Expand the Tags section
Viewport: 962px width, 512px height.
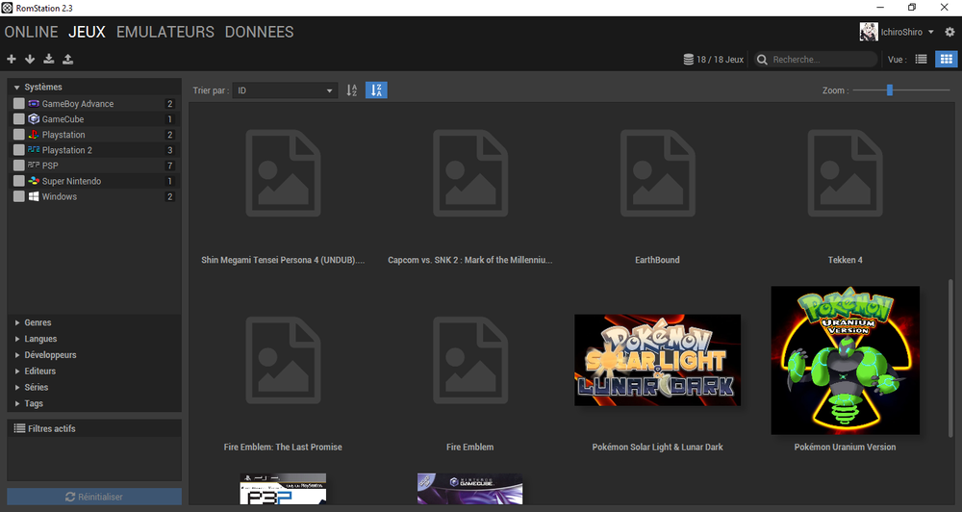tap(17, 403)
